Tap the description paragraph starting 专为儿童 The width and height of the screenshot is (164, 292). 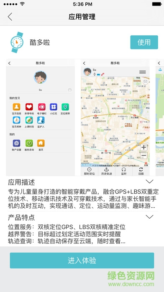83,199
